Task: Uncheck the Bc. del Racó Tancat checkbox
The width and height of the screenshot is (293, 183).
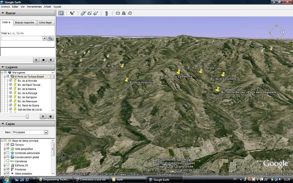Action: point(11,85)
